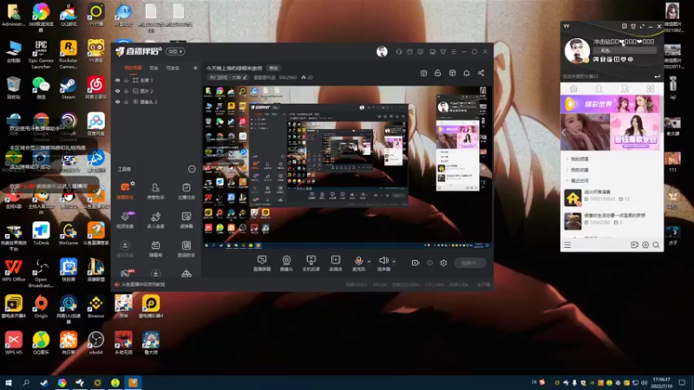The image size is (694, 390).
Task: Toggle visibility of 摄像头 2 source
Action: (x=117, y=101)
